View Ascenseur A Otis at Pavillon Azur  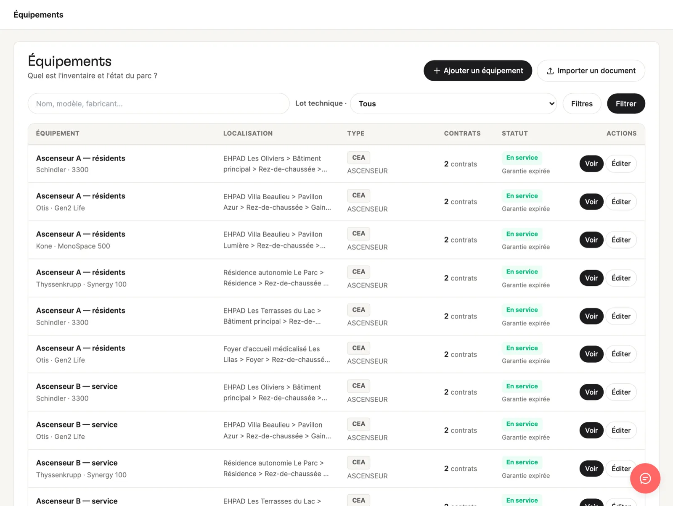pyautogui.click(x=591, y=202)
